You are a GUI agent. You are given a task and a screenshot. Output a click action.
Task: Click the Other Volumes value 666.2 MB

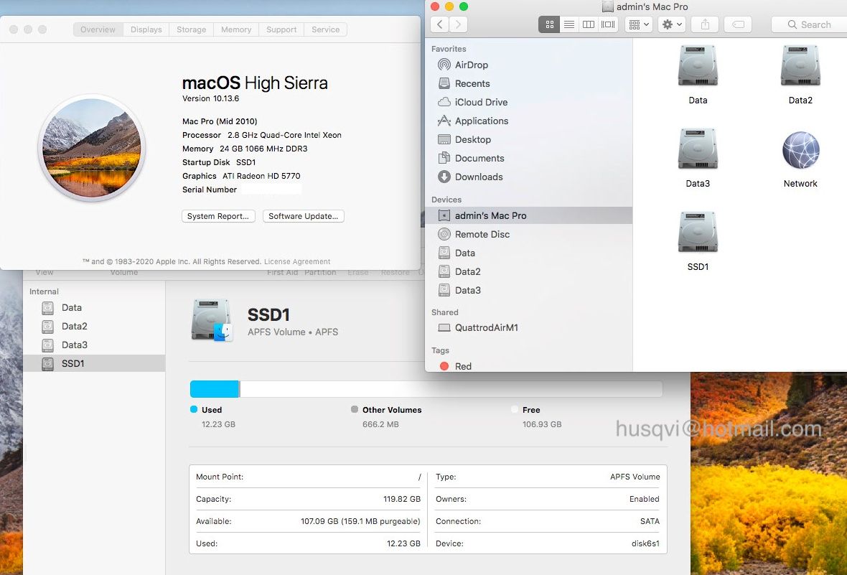(x=381, y=424)
